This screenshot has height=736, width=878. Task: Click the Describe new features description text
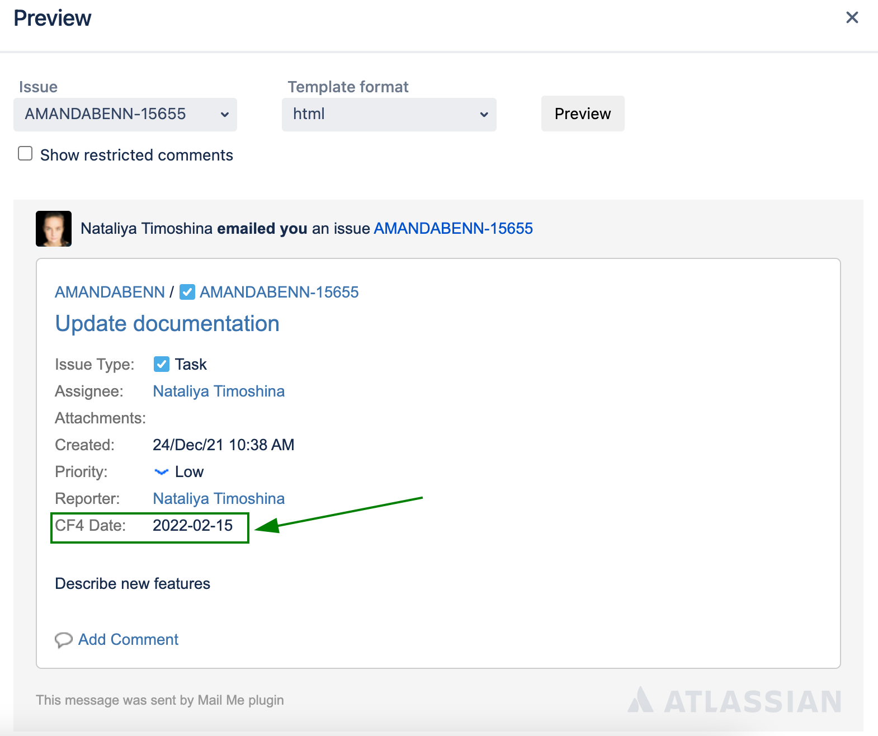click(x=133, y=584)
